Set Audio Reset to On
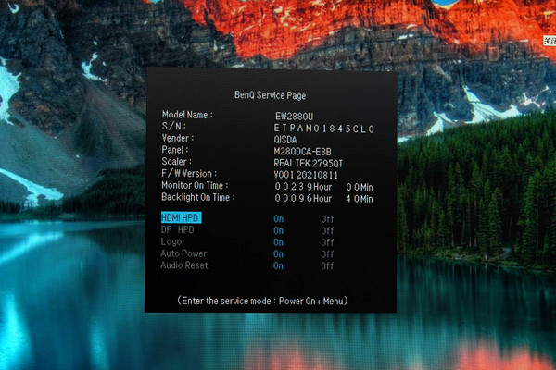The image size is (556, 370). coord(278,265)
